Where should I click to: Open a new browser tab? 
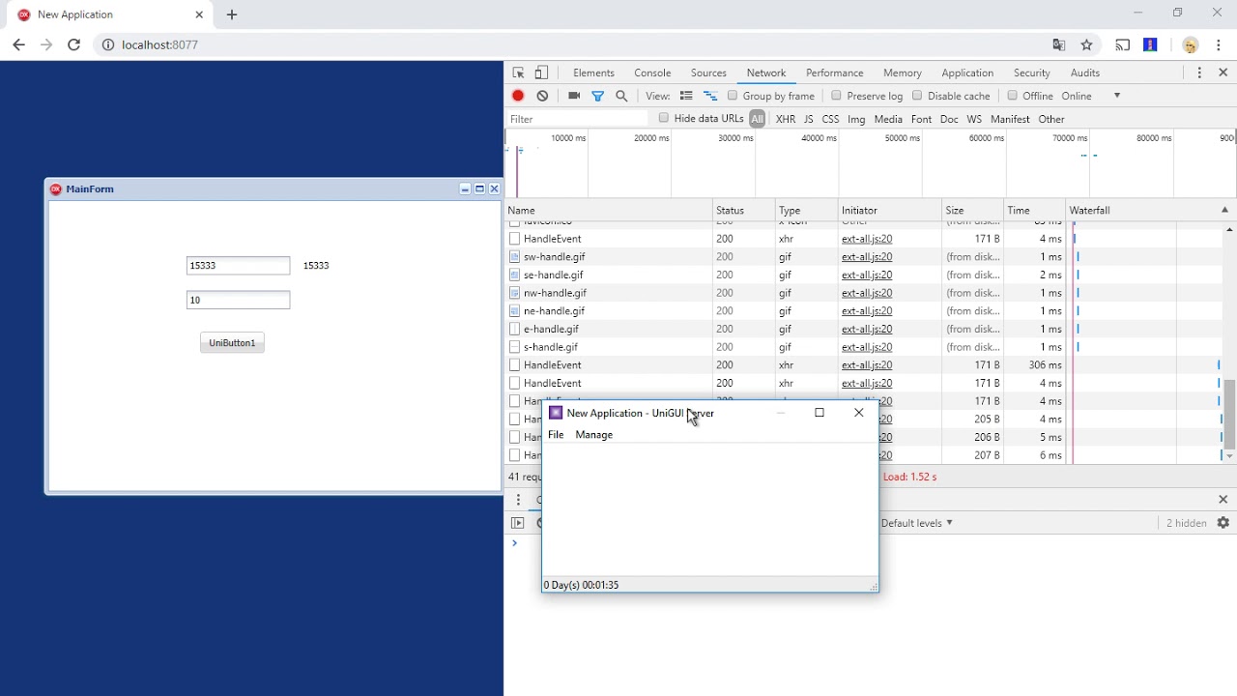click(x=232, y=14)
